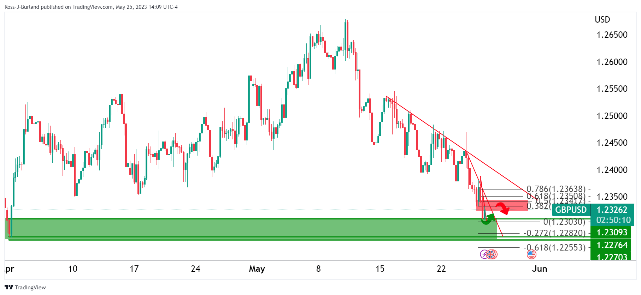Viewport: 641px width, 295px height.
Task: Click the purple lightning event icon
Action: point(484,254)
